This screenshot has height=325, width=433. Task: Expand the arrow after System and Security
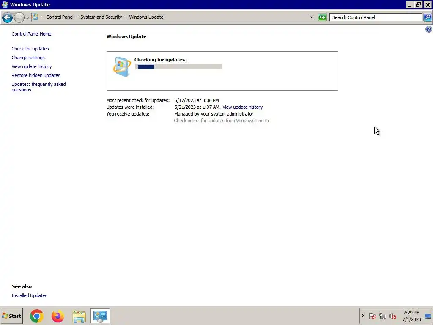[x=126, y=17]
